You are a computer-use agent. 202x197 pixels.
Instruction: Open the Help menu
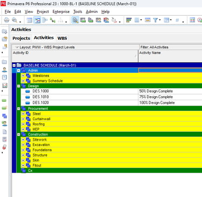tap(106, 12)
